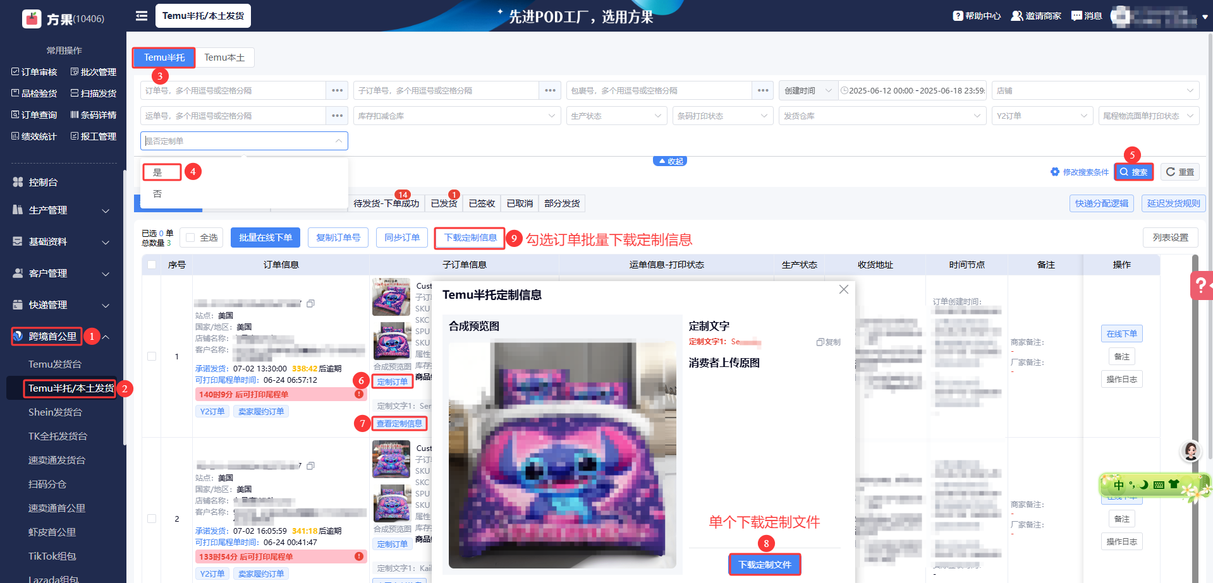The height and width of the screenshot is (583, 1213).
Task: Open the 店铺 dropdown
Action: click(1095, 90)
